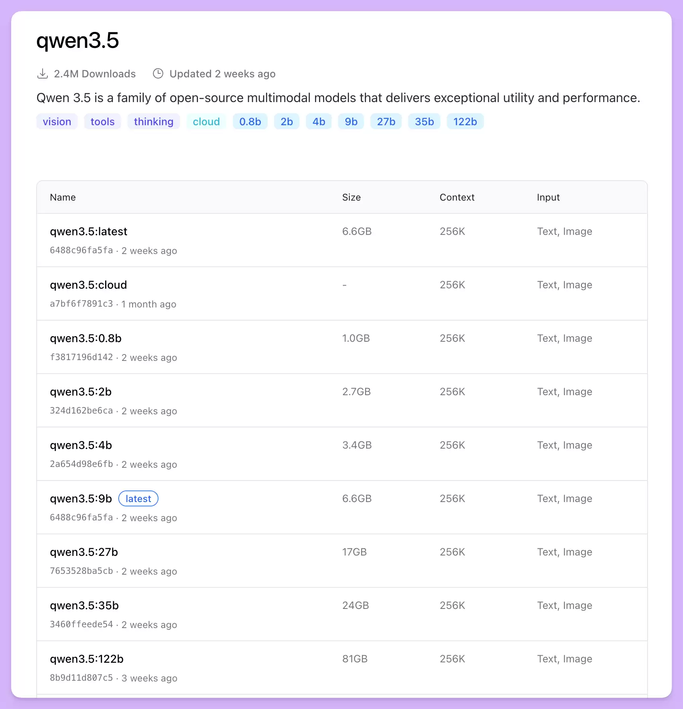Click the clock icon beside Updated
The width and height of the screenshot is (683, 709).
pyautogui.click(x=158, y=74)
